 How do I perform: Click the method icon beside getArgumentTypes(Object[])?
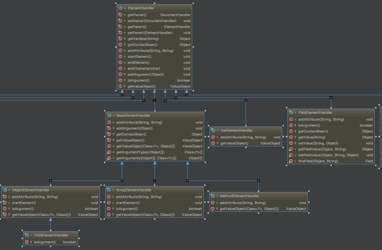[109, 152]
